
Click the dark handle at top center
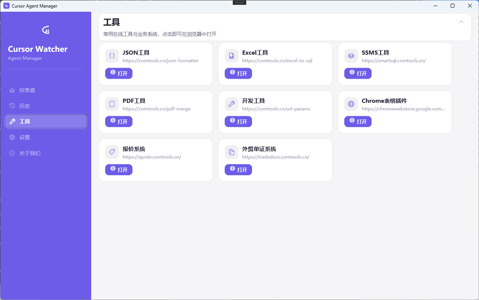point(239,2)
